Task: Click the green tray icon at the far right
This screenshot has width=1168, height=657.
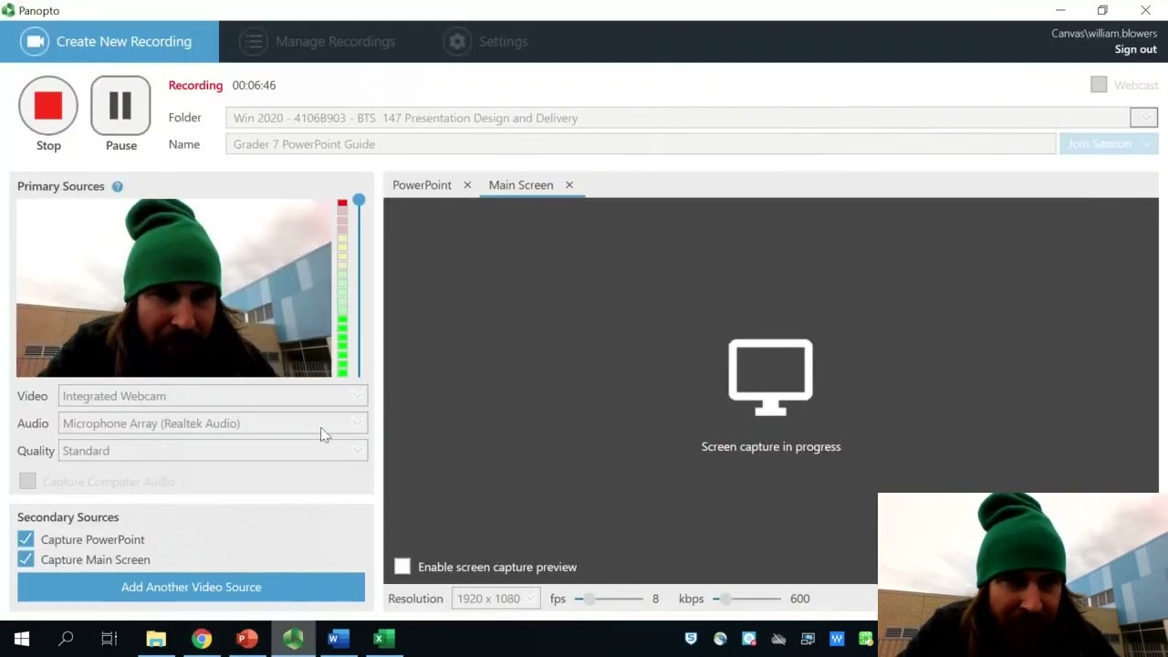Action: [865, 639]
